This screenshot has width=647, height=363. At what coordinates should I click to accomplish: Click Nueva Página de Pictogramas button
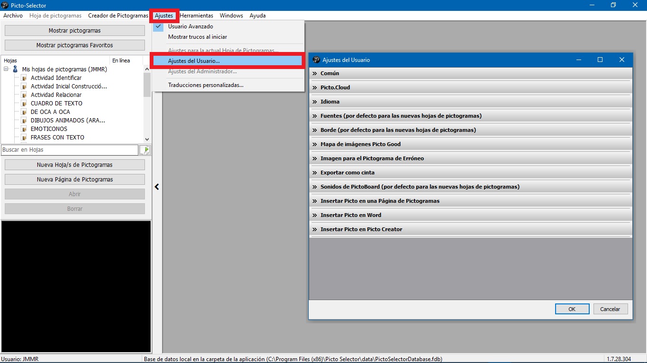click(x=75, y=179)
